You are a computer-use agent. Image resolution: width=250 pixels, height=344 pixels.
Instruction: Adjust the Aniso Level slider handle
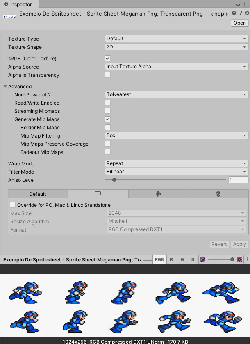coord(114,180)
